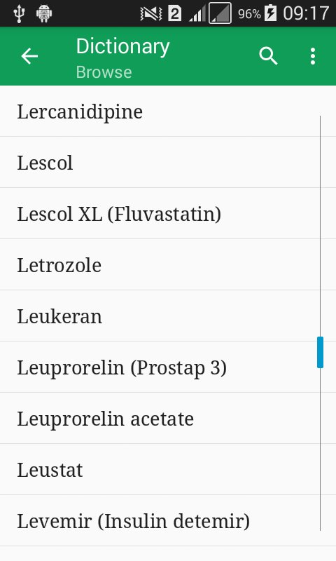The width and height of the screenshot is (336, 561).
Task: Tap the Android debug icon in status bar
Action: 44,13
